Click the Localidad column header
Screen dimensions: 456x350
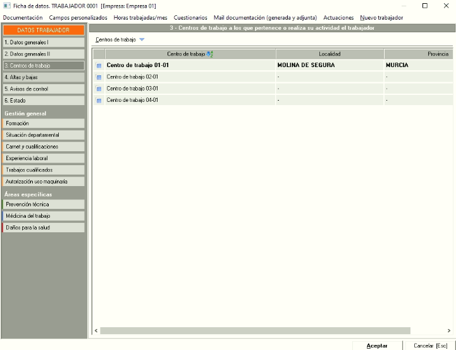tap(330, 54)
